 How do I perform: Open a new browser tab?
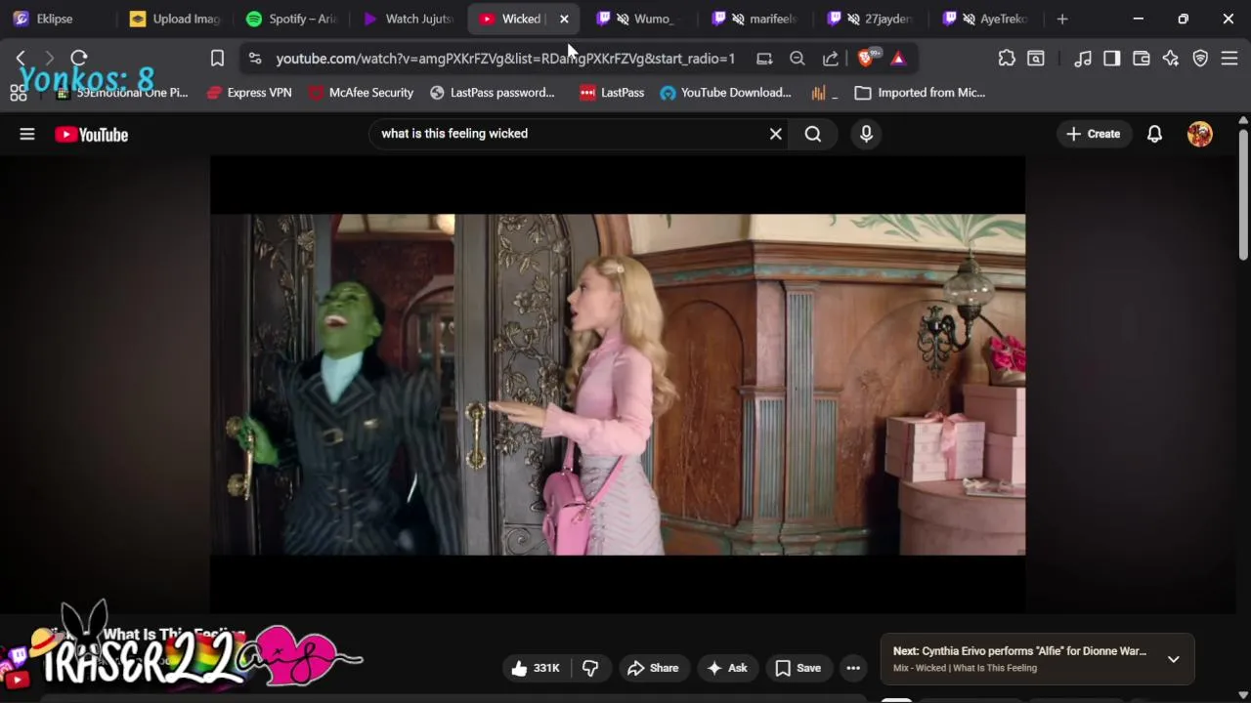(1062, 19)
